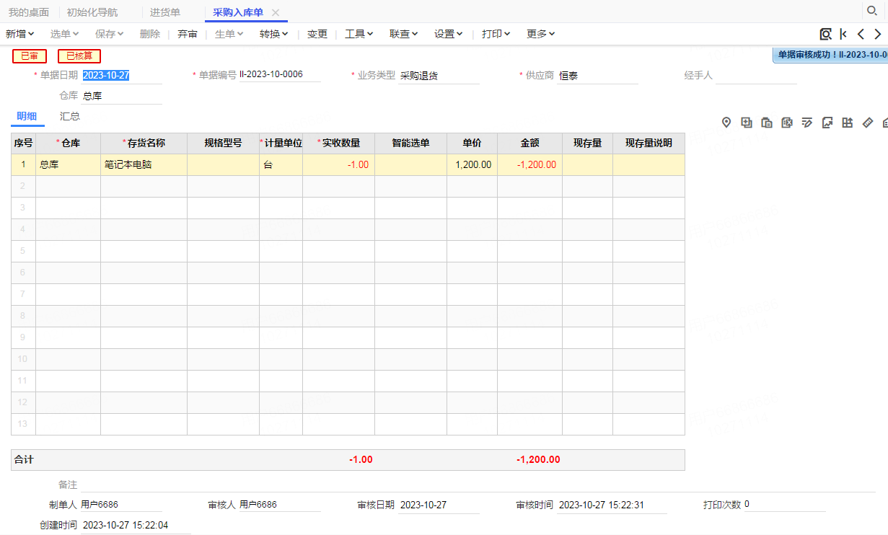Jump to the first record arrow
888x535 pixels.
click(x=843, y=34)
